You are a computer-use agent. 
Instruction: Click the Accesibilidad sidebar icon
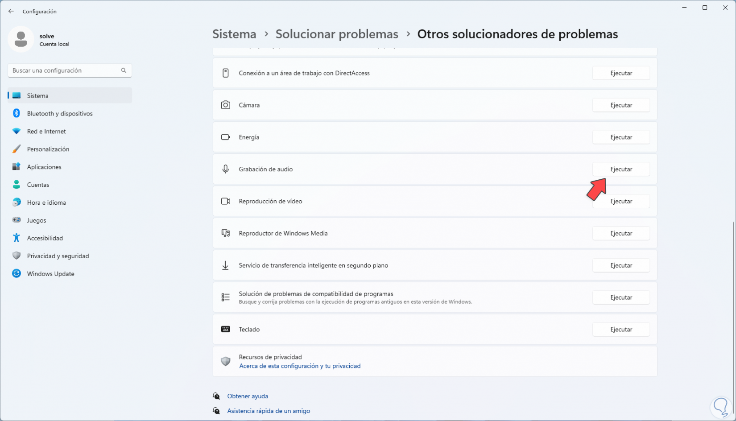[17, 238]
